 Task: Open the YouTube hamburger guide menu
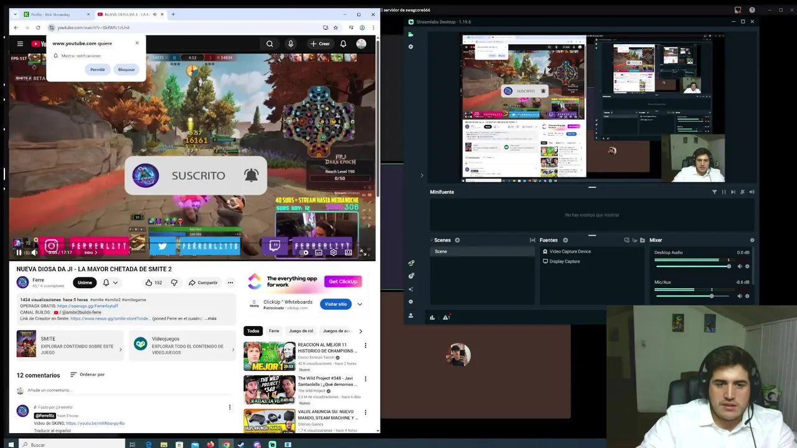coord(20,44)
